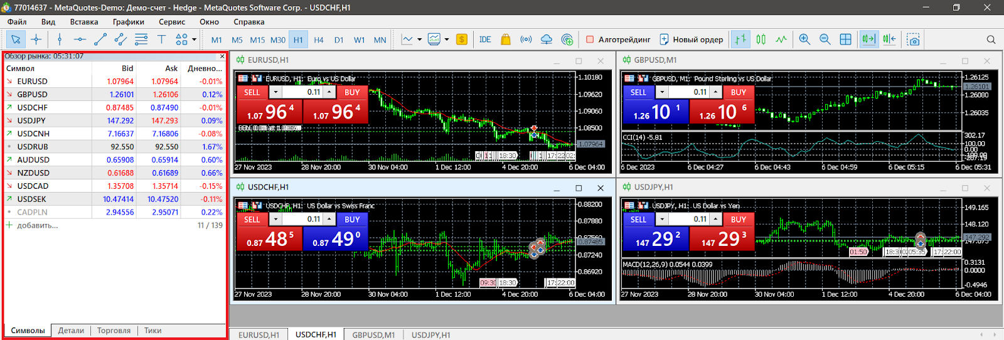This screenshot has height=340, width=1004.
Task: Select the crosshair cursor tool
Action: tap(36, 40)
